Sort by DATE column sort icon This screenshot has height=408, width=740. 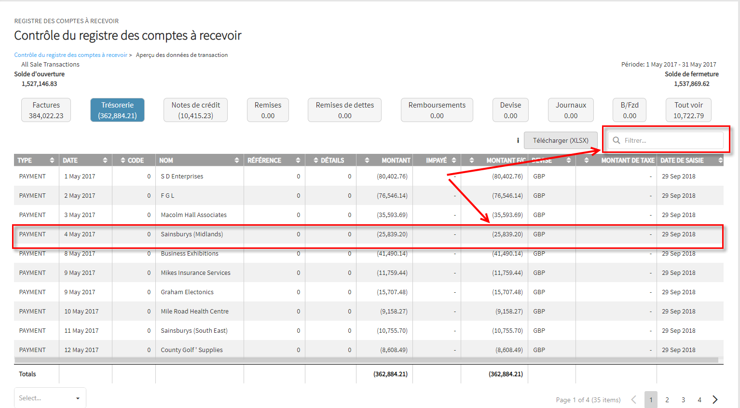click(105, 160)
